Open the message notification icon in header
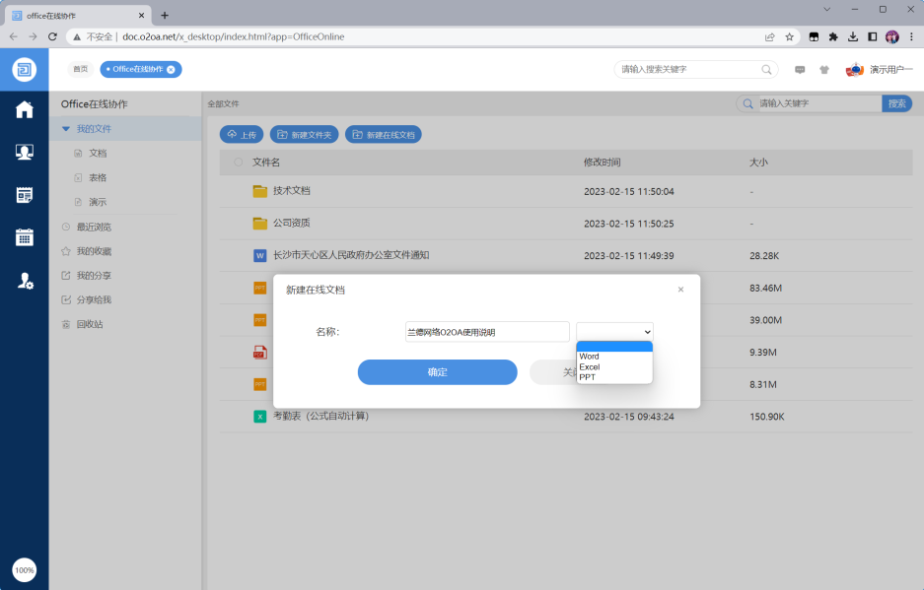924x590 pixels. [x=800, y=70]
